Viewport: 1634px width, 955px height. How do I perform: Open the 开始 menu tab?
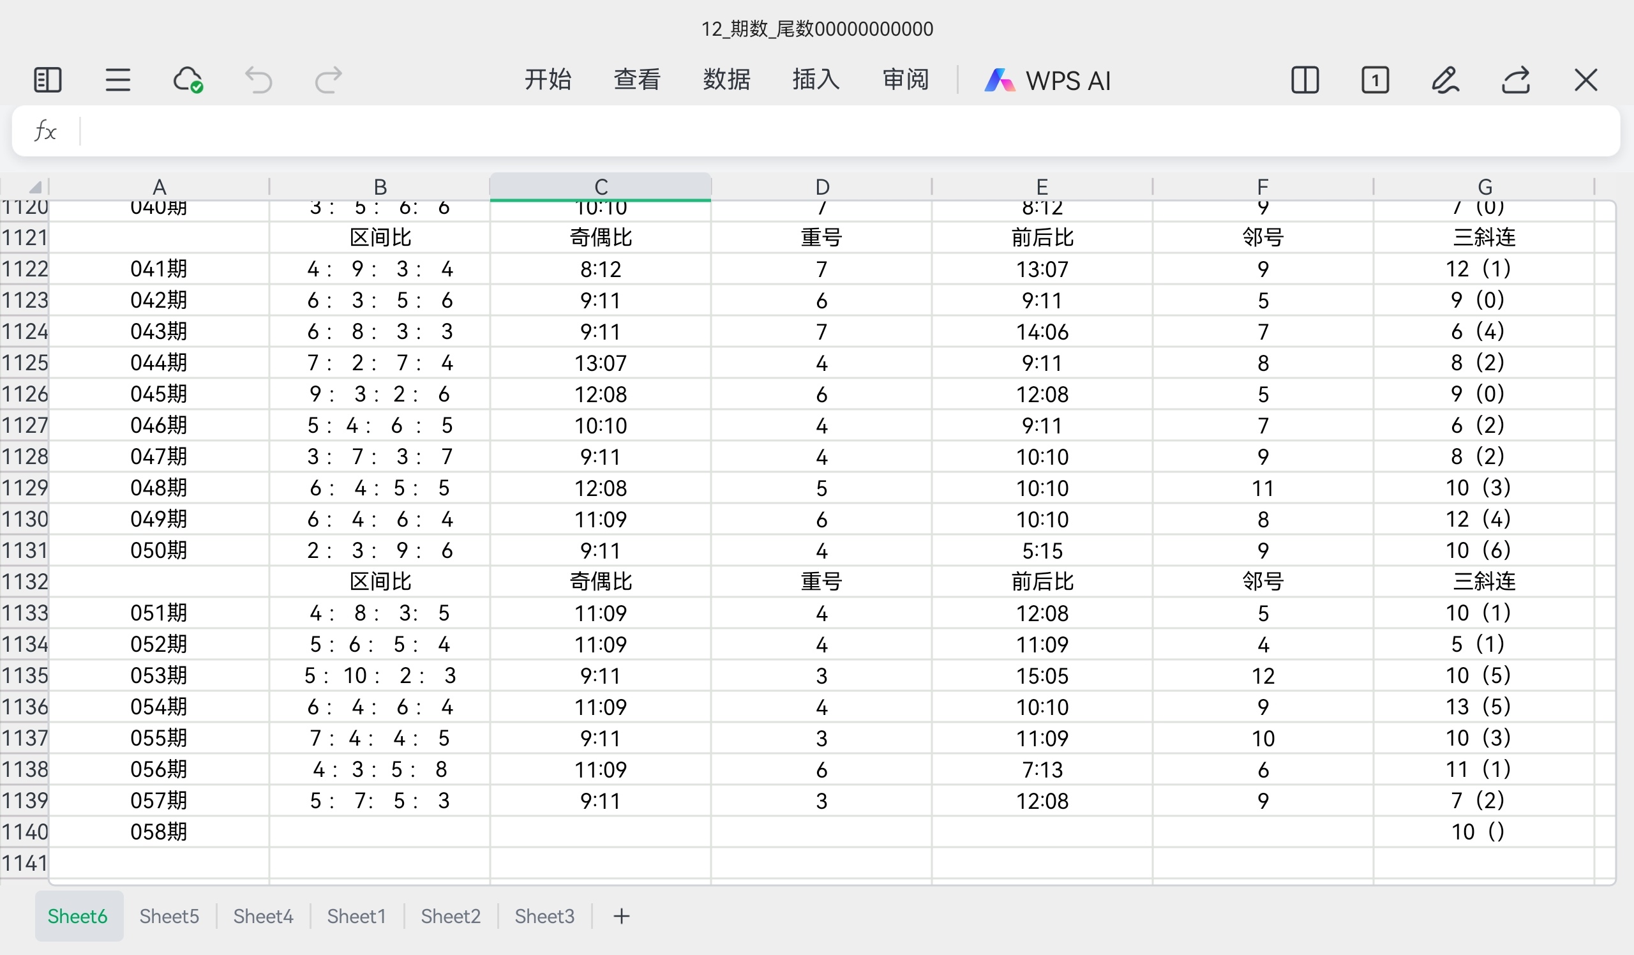pyautogui.click(x=547, y=80)
